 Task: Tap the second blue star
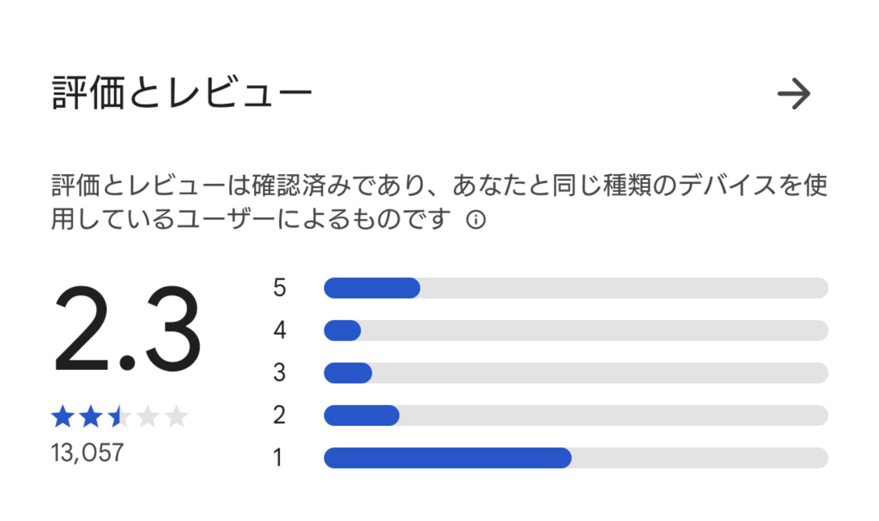[x=91, y=417]
